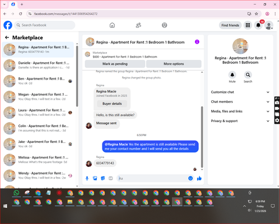Open WhatsApp from the taskbar
Image resolution: width=280 pixels, height=224 pixels.
click(x=16, y=193)
